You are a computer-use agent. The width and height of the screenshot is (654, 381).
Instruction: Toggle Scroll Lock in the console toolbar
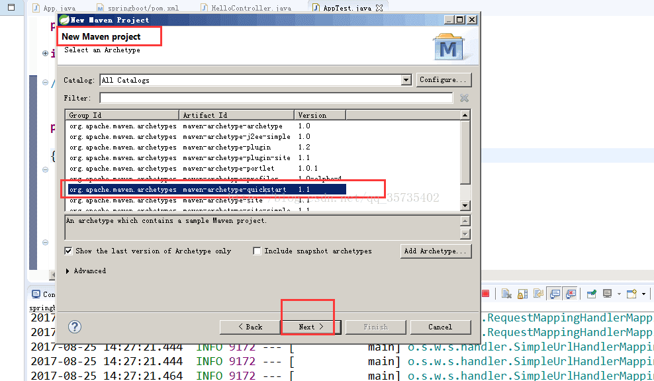tap(523, 294)
